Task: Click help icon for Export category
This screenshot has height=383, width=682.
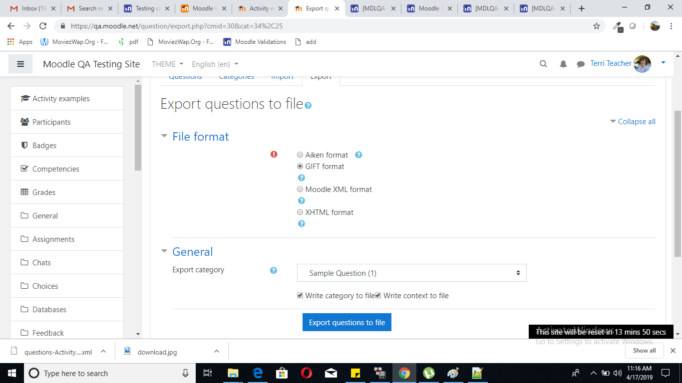Action: [273, 270]
